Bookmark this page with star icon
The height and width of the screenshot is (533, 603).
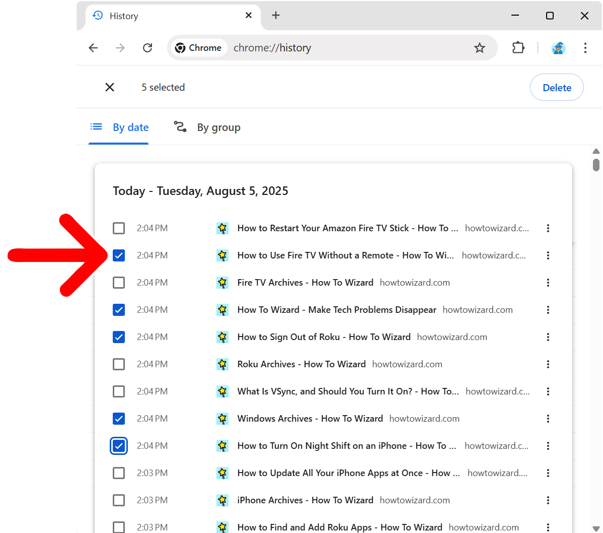pyautogui.click(x=479, y=48)
